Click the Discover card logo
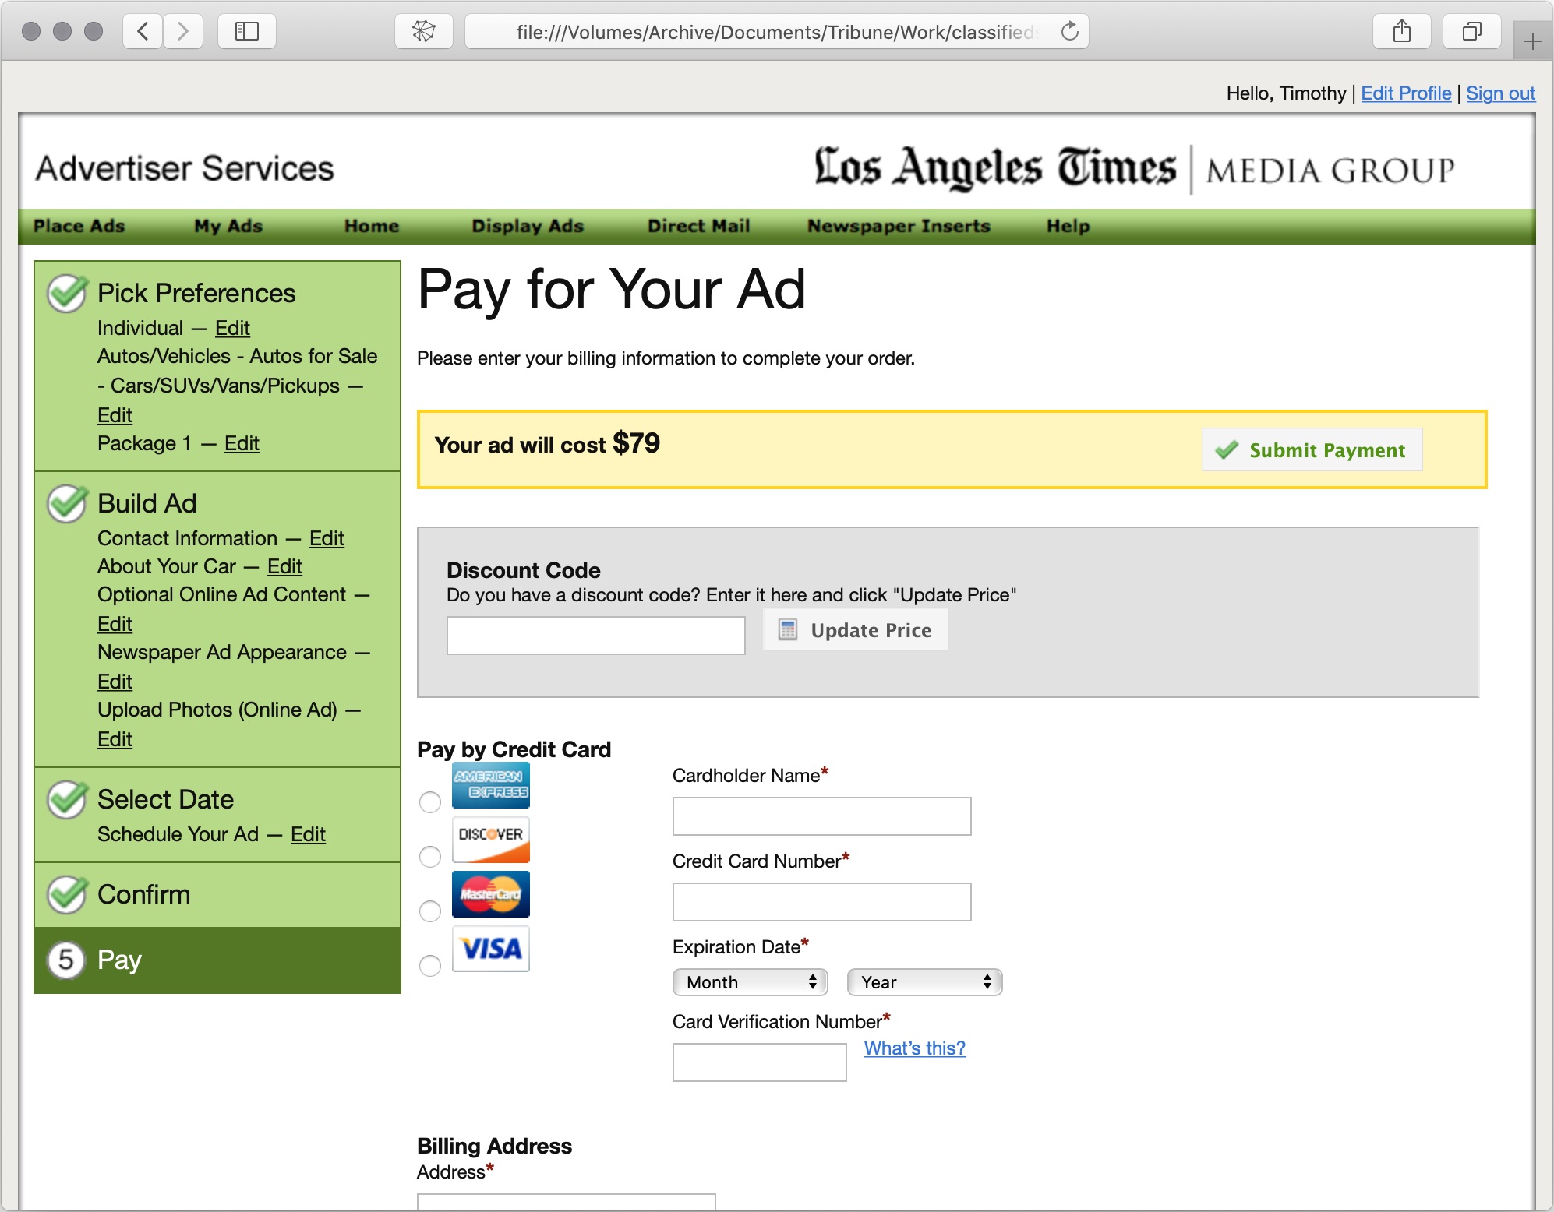 [x=490, y=840]
